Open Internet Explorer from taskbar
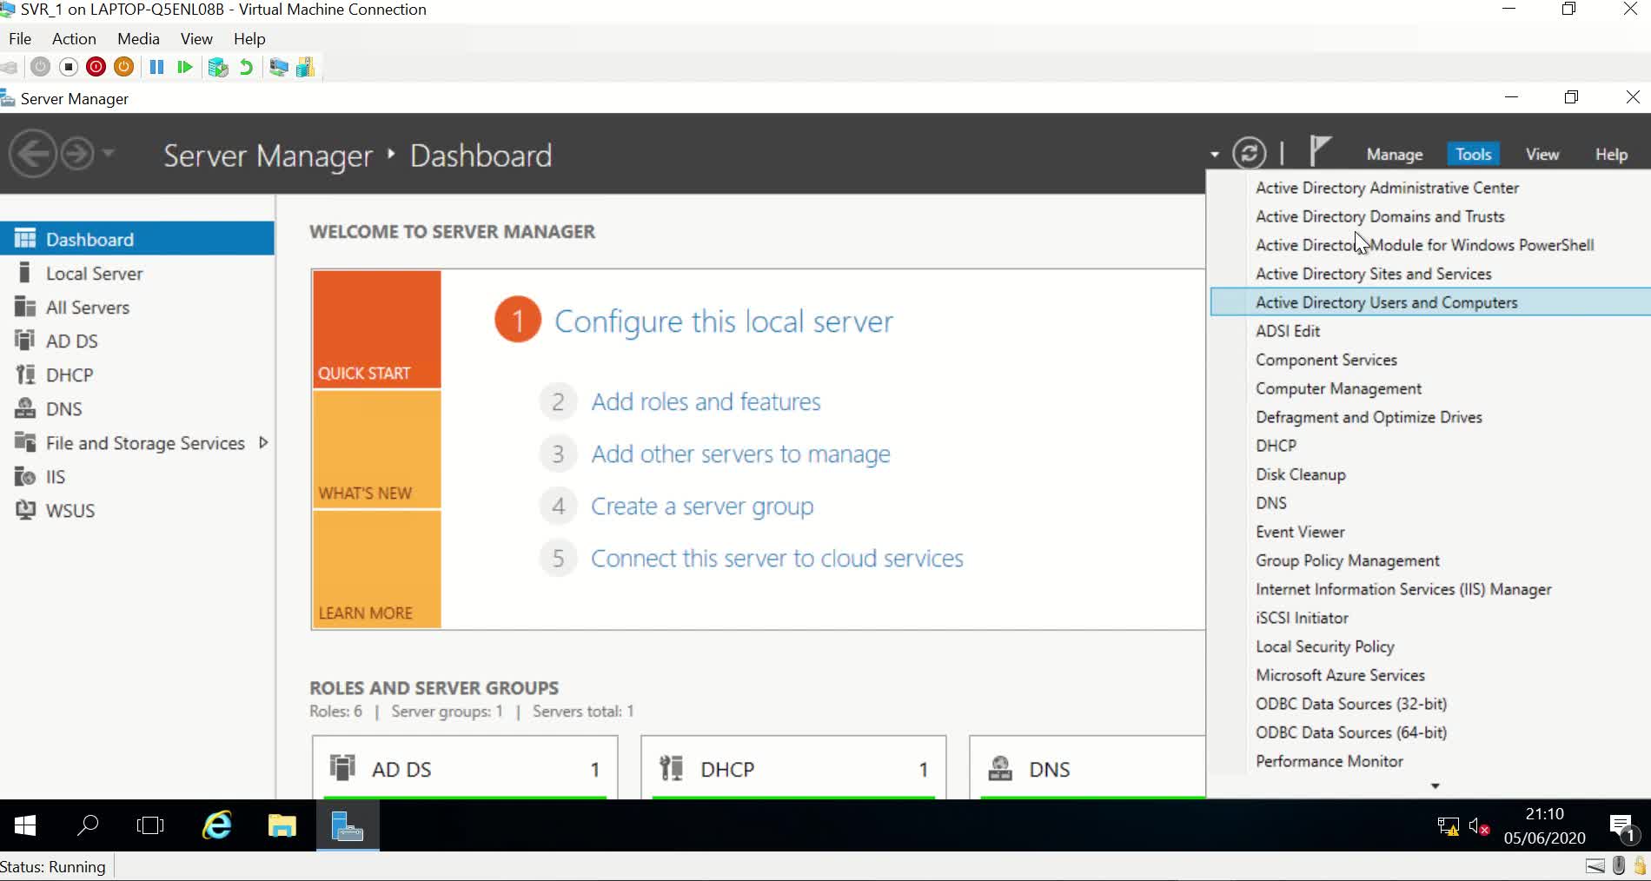This screenshot has width=1651, height=881. [x=216, y=825]
